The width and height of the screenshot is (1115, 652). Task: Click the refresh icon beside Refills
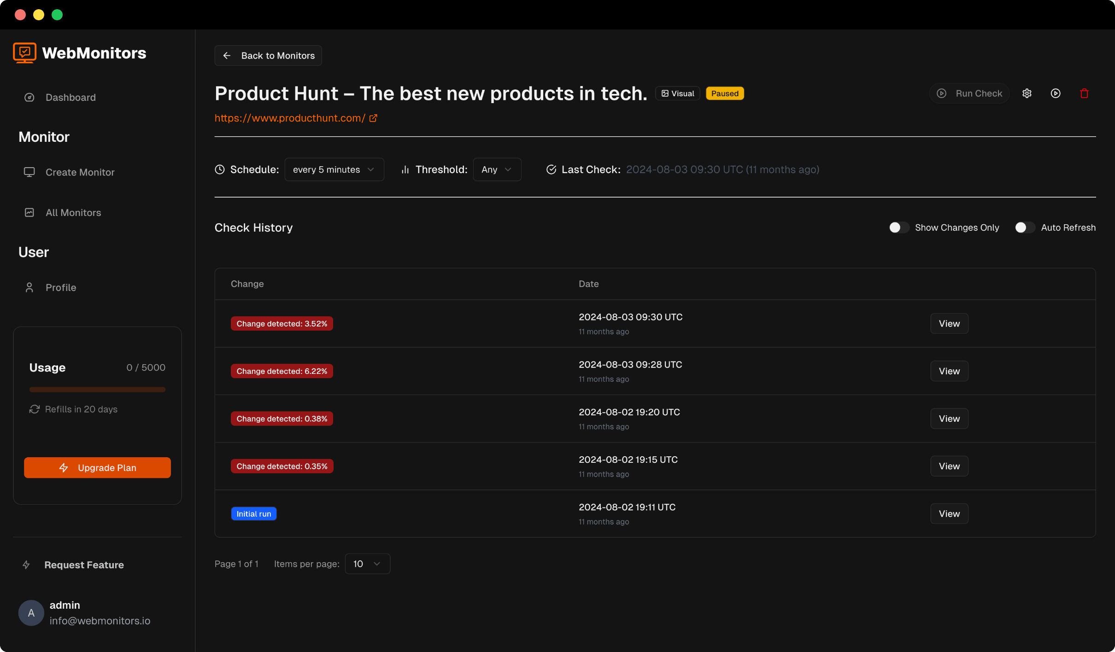(35, 409)
